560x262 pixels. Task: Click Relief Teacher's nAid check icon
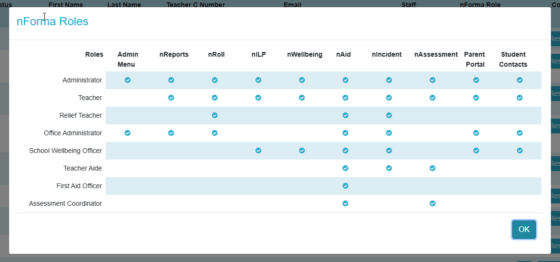point(345,115)
